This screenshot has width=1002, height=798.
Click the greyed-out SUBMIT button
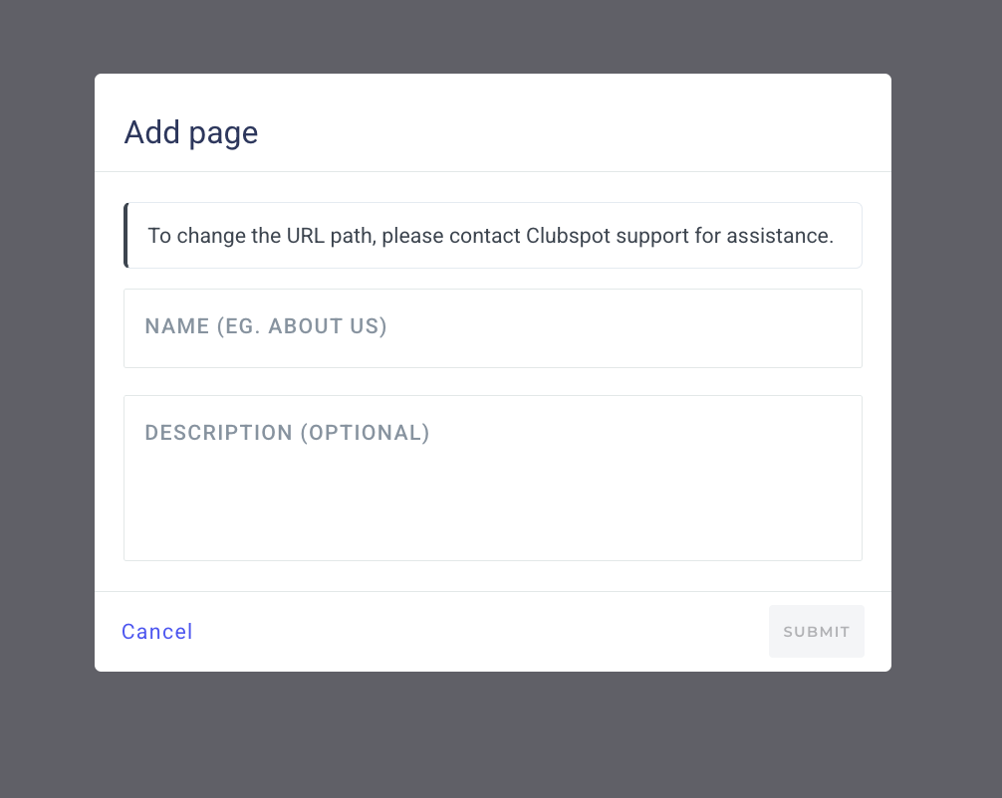(816, 632)
